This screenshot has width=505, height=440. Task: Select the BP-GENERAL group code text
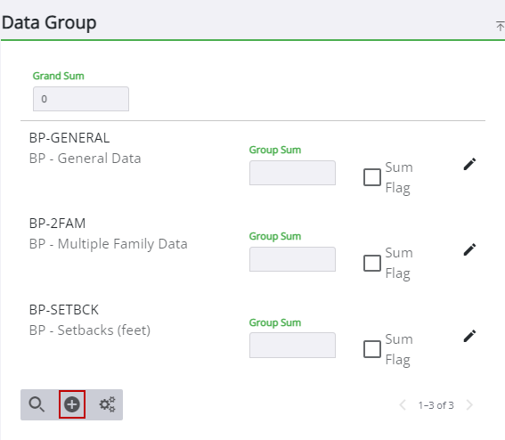(x=69, y=138)
